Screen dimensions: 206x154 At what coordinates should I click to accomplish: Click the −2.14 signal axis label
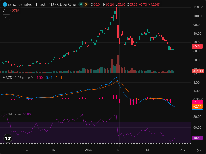pyautogui.click(x=197, y=107)
